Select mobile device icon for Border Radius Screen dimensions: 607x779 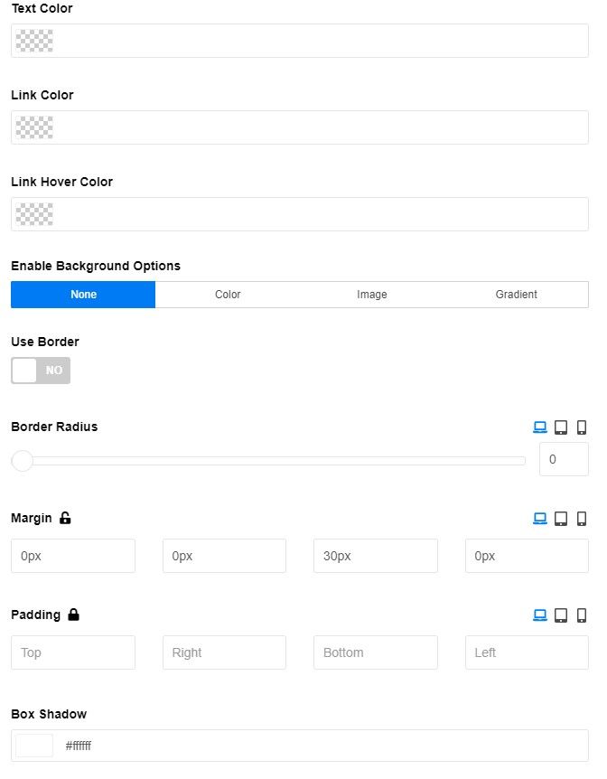582,427
